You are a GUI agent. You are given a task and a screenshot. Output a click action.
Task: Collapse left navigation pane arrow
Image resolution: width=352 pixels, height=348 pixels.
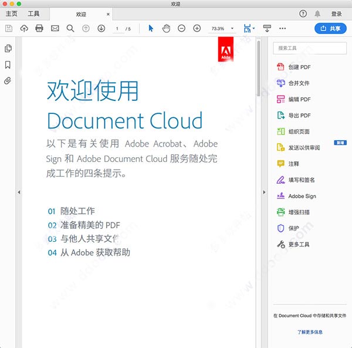click(x=19, y=192)
